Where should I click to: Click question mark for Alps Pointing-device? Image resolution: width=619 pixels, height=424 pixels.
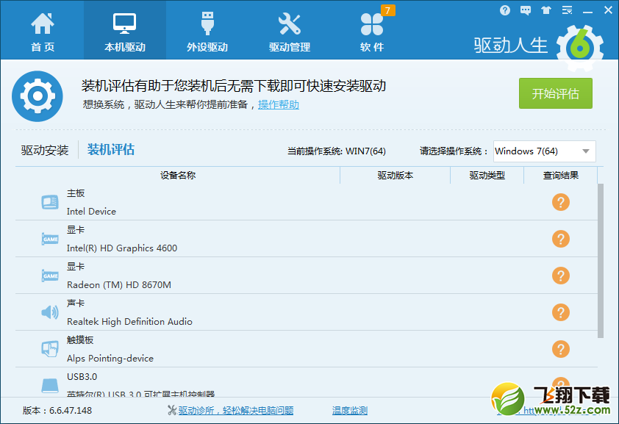point(561,349)
